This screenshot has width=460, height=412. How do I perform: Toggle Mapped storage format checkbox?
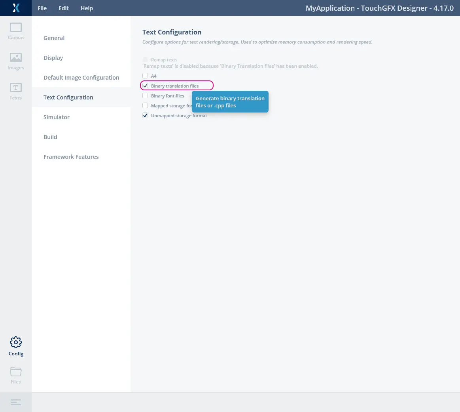point(145,106)
